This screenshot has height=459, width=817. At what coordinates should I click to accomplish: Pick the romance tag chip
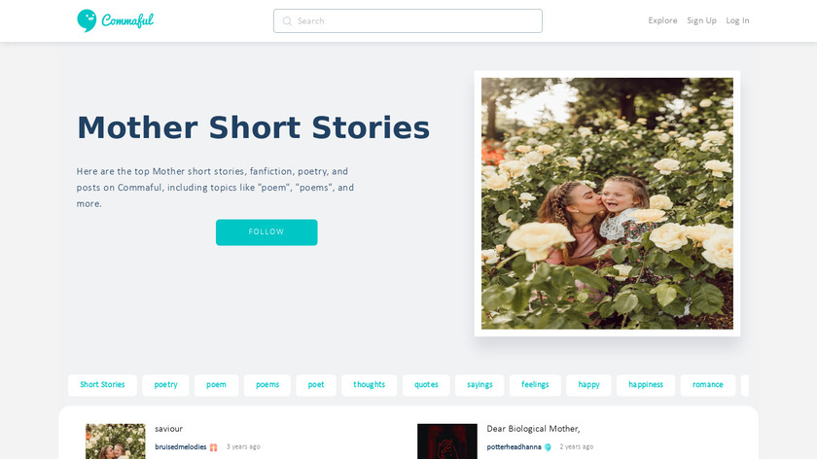point(708,385)
